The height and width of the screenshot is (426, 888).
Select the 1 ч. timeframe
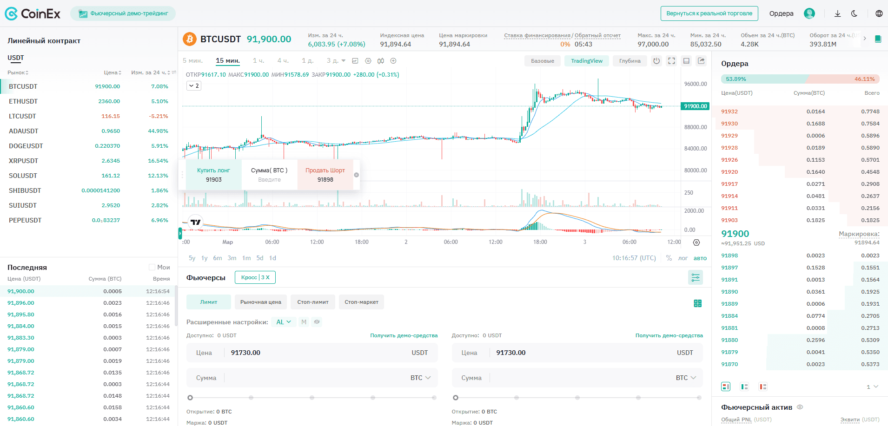click(x=258, y=61)
